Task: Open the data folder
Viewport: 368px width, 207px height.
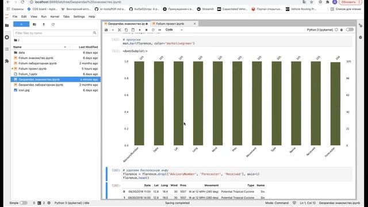Action: click(x=56, y=52)
